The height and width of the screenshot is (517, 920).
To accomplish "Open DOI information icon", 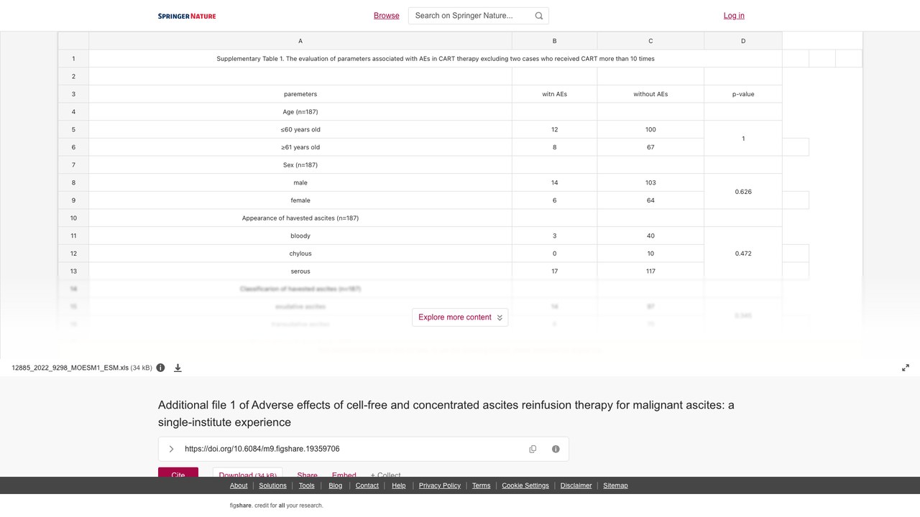I will (556, 449).
